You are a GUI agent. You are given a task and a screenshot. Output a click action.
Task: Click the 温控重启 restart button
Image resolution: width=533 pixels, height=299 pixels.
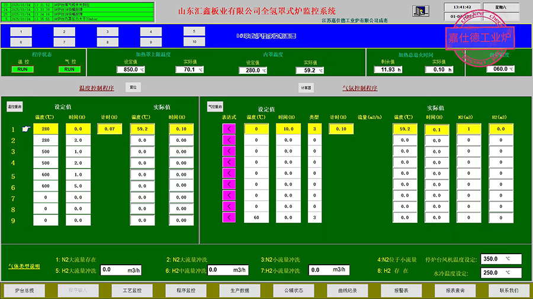point(14,107)
